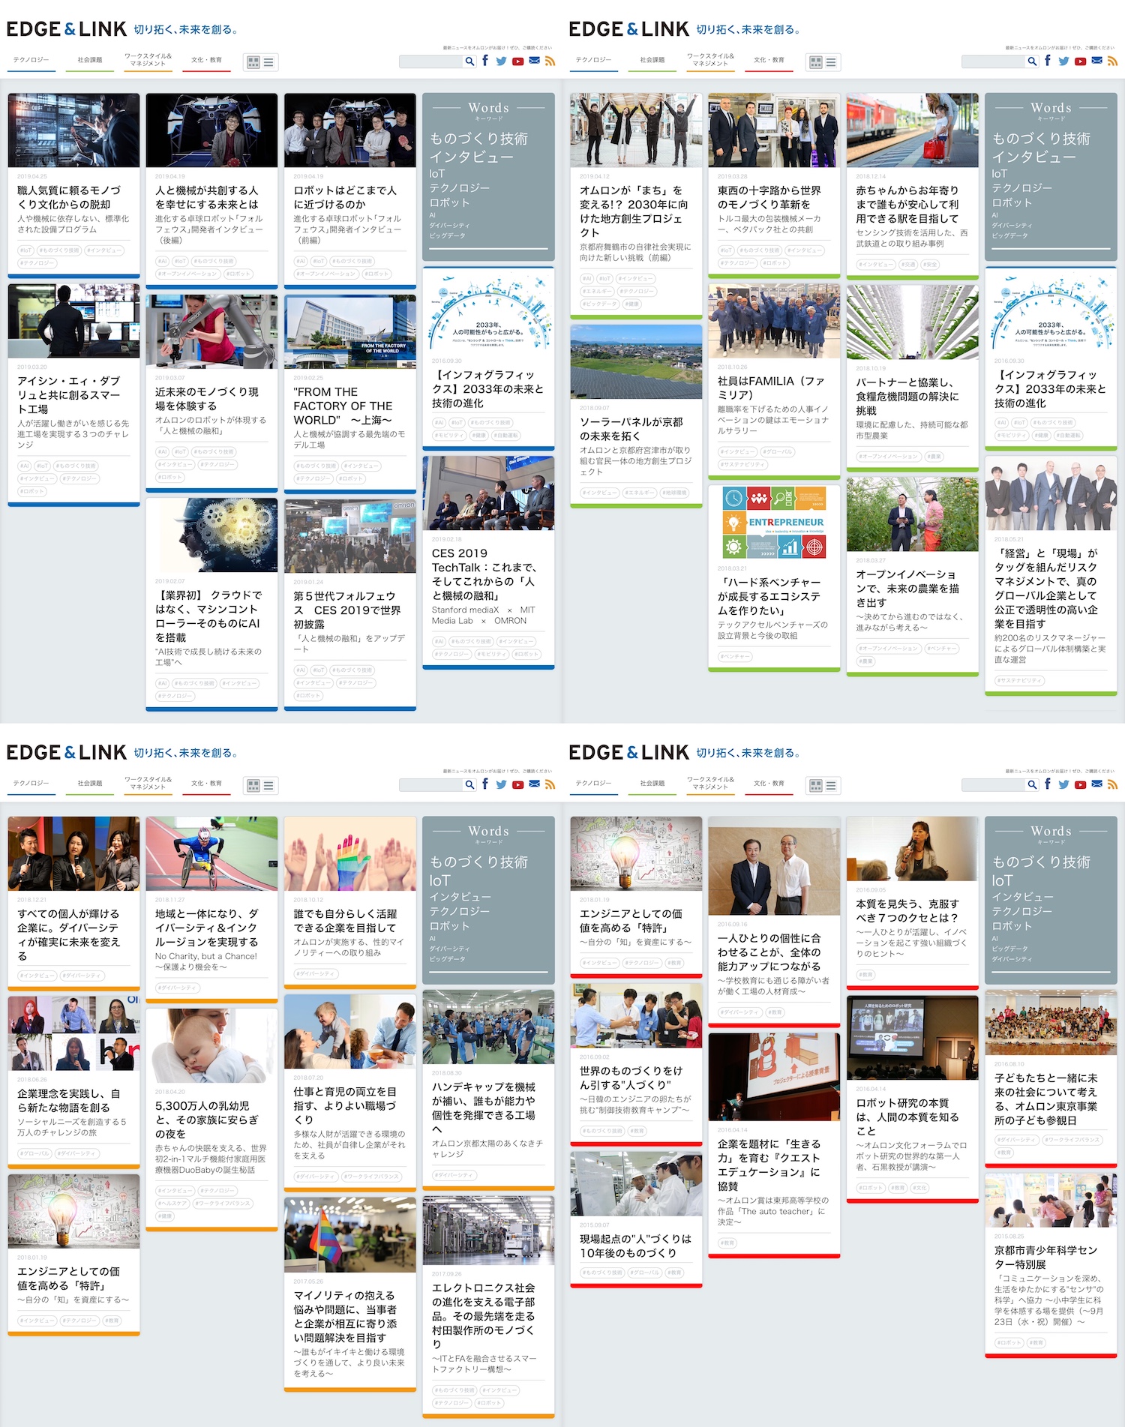Viewport: 1125px width, 1427px height.
Task: Click the RSS feed icon in top-right page
Action: (x=1112, y=61)
